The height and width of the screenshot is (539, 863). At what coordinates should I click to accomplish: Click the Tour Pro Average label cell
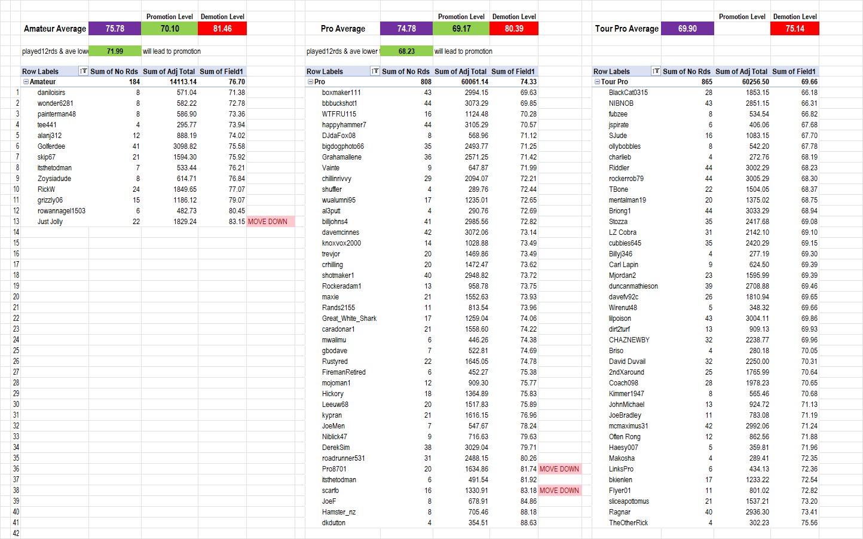(x=626, y=29)
